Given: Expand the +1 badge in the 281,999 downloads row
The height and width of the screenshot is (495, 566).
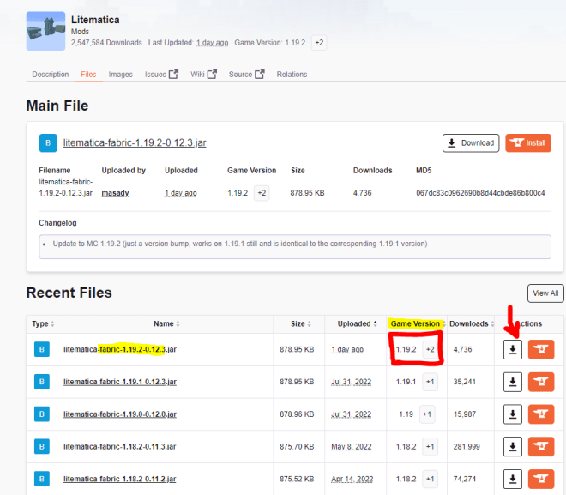Looking at the screenshot, I should click(x=431, y=447).
